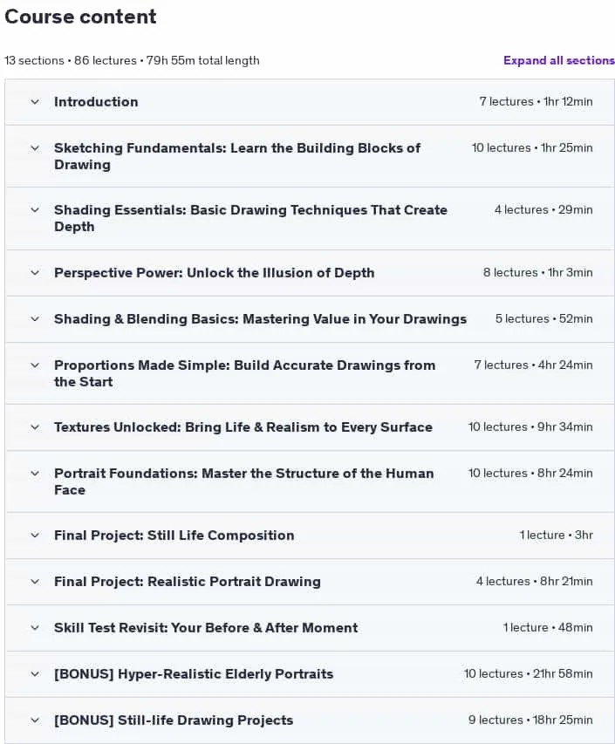Click 10 lectures 1hr 25min summary
The width and height of the screenshot is (615, 744).
tap(532, 148)
